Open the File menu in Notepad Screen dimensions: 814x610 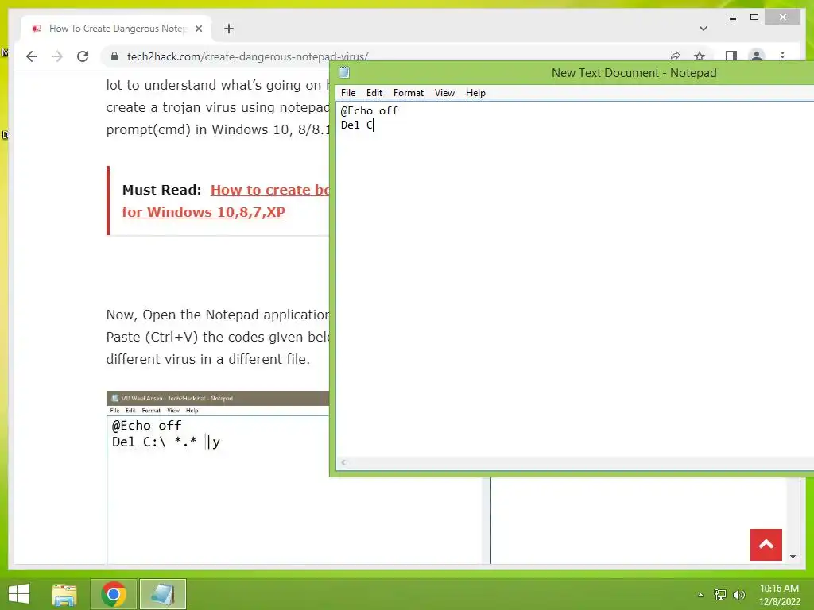[348, 93]
